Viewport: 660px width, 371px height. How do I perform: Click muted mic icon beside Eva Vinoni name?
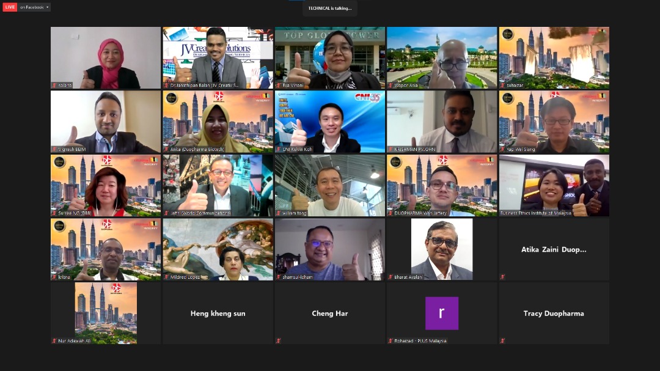279,86
